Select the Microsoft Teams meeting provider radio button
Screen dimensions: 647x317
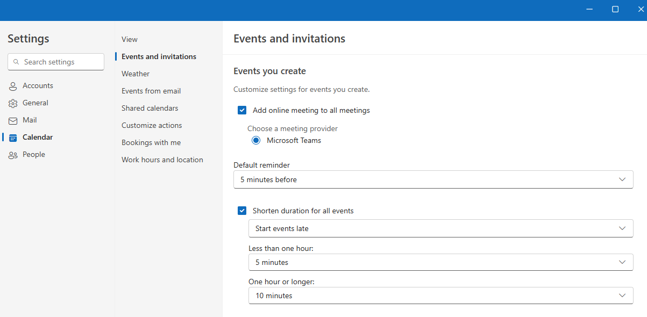tap(256, 140)
